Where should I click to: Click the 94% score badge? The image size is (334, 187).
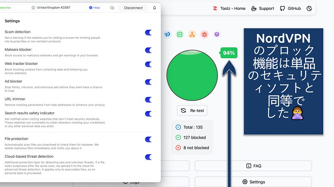tap(229, 53)
